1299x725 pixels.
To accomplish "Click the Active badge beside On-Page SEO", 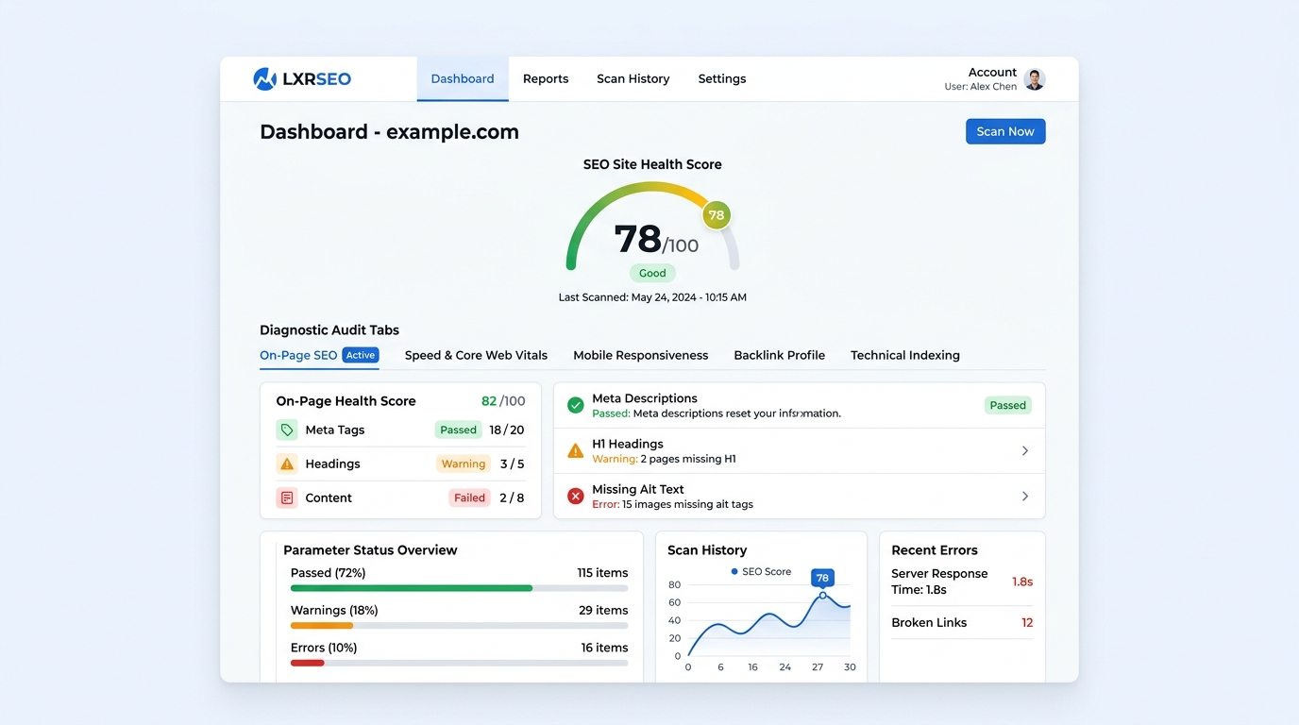I will (361, 356).
